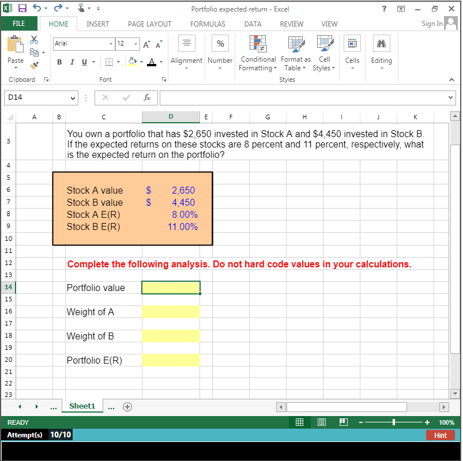Click inside the formula bar
The image size is (463, 461).
(x=288, y=98)
